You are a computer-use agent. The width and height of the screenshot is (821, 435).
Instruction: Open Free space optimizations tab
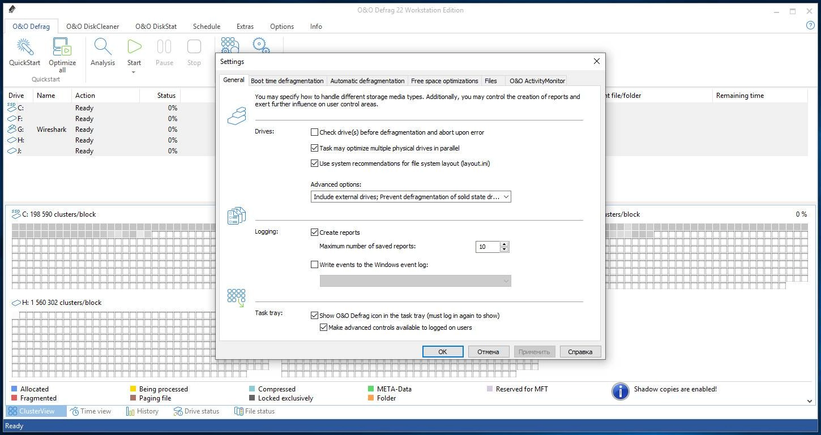click(444, 81)
